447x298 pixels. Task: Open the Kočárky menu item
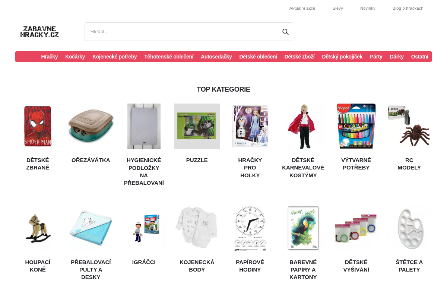(75, 57)
